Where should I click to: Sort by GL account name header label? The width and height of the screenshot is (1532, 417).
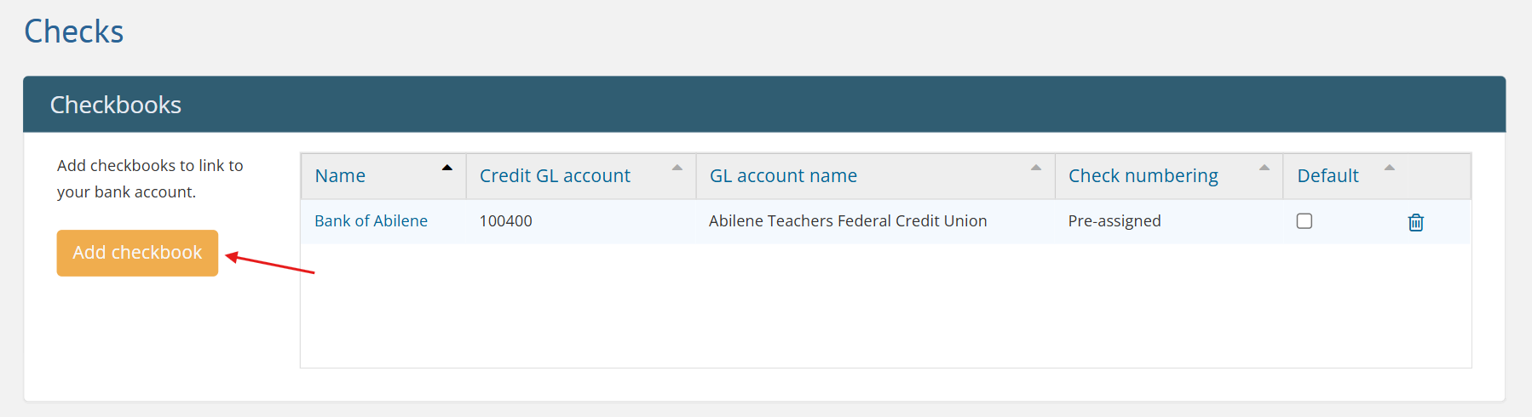pos(783,176)
